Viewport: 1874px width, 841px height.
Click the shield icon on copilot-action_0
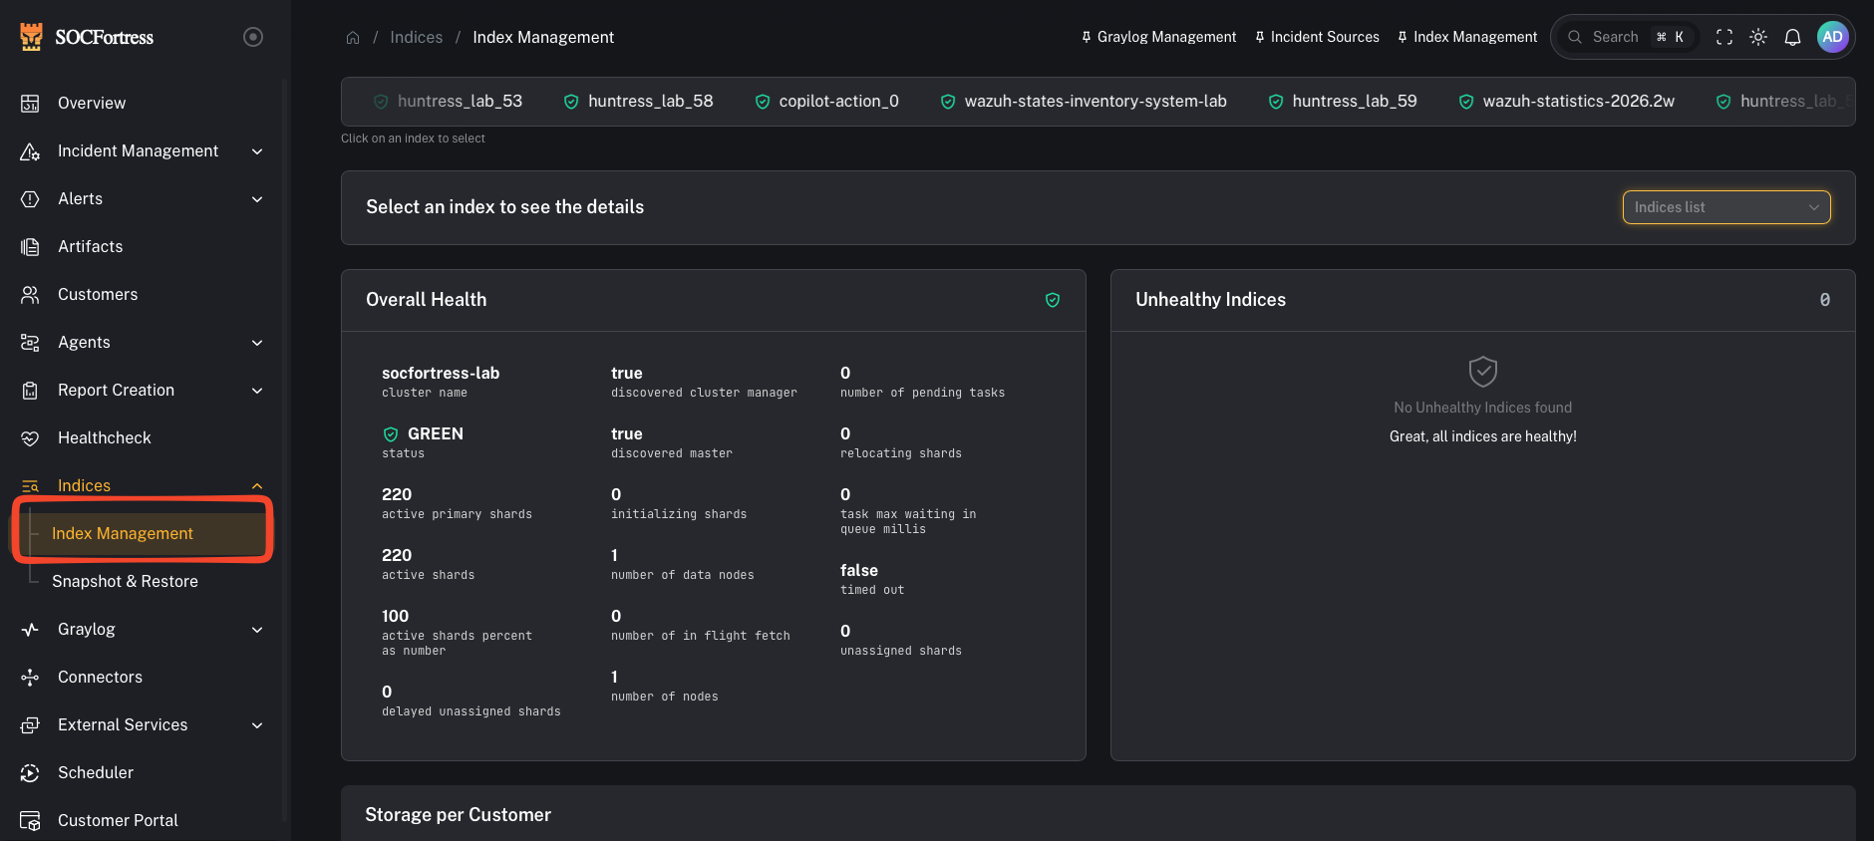click(763, 102)
